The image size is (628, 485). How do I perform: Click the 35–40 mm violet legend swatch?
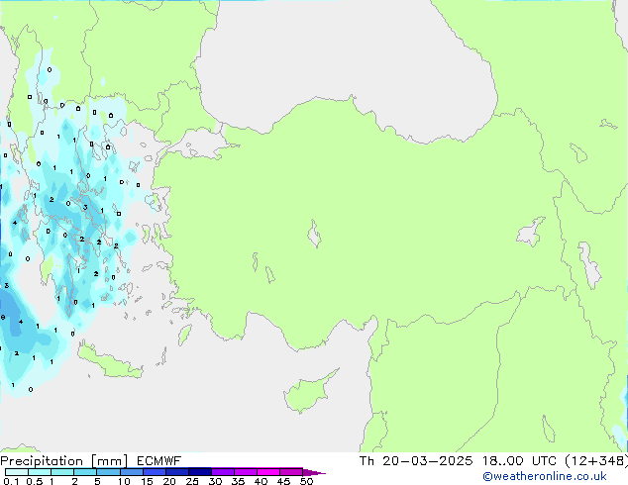point(245,472)
